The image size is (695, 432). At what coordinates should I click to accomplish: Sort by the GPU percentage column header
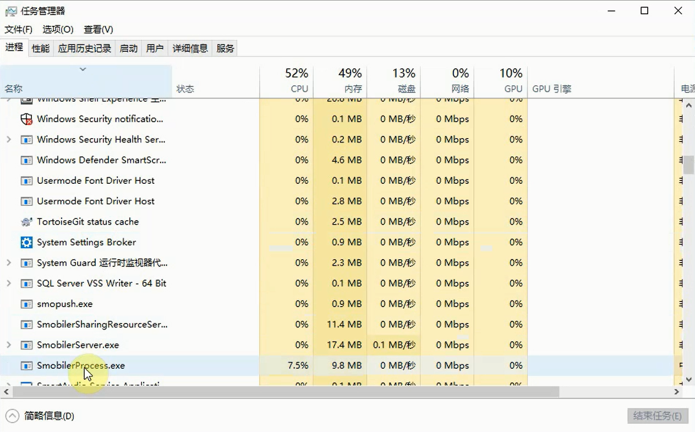(x=501, y=81)
